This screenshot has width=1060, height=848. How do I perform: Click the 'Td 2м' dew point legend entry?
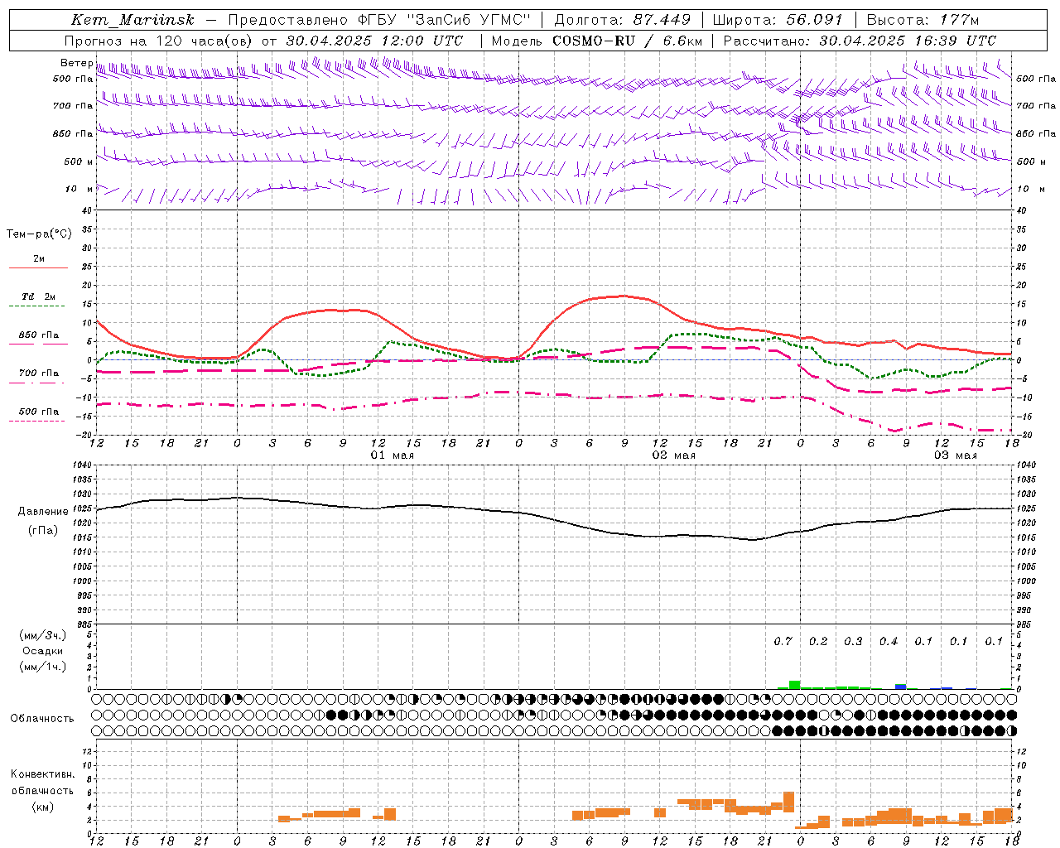(39, 296)
